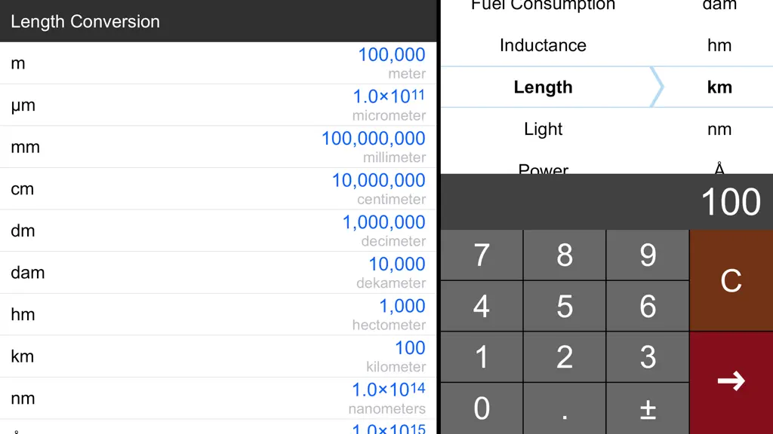The height and width of the screenshot is (434, 773).
Task: Tap digit 0 on the keypad
Action: click(x=482, y=408)
